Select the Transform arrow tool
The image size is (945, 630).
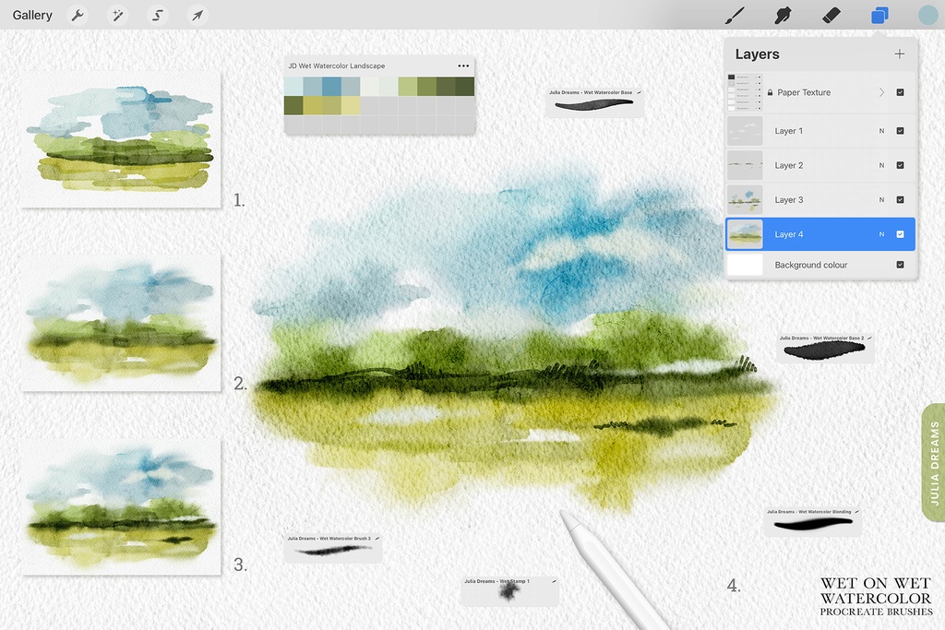point(197,15)
